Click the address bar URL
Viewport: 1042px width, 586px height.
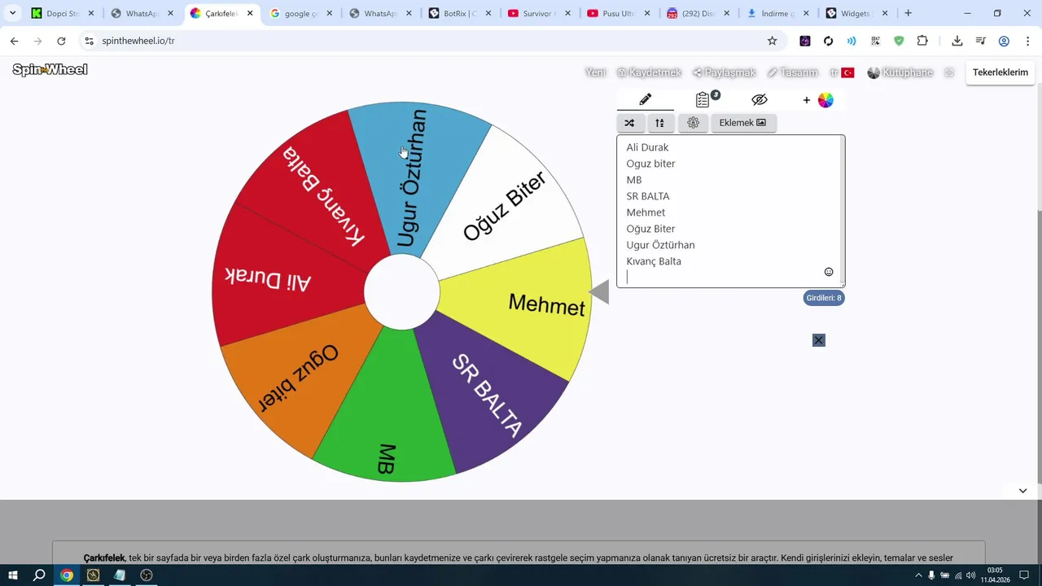pyautogui.click(x=138, y=41)
